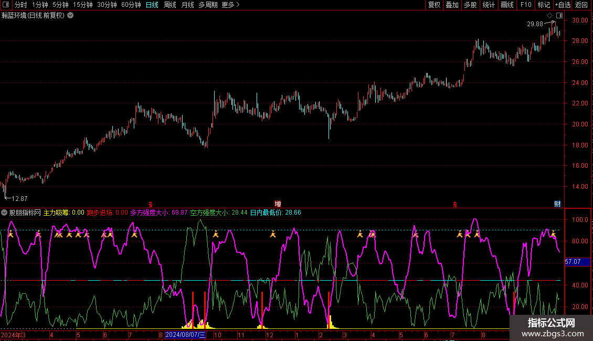Add stock via +自选 button
Viewport: 593px width, 341px height.
(x=563, y=5)
